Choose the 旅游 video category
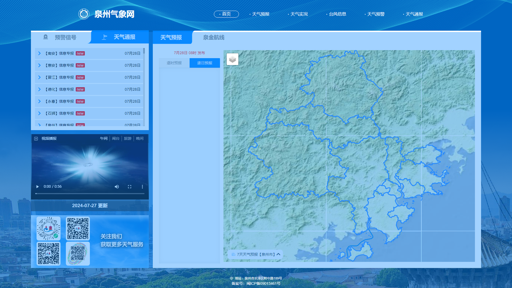Screen dimensions: 512x288 point(128,139)
